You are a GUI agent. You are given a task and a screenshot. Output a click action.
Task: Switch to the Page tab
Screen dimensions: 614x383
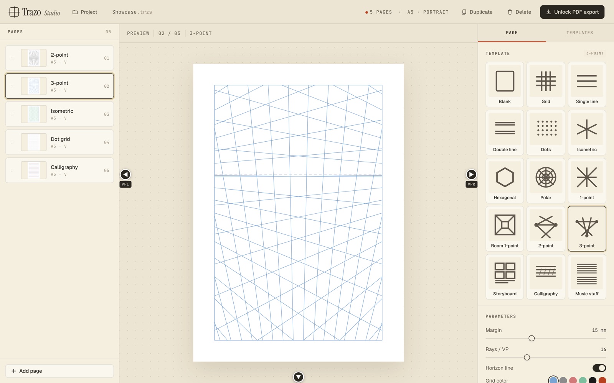512,33
